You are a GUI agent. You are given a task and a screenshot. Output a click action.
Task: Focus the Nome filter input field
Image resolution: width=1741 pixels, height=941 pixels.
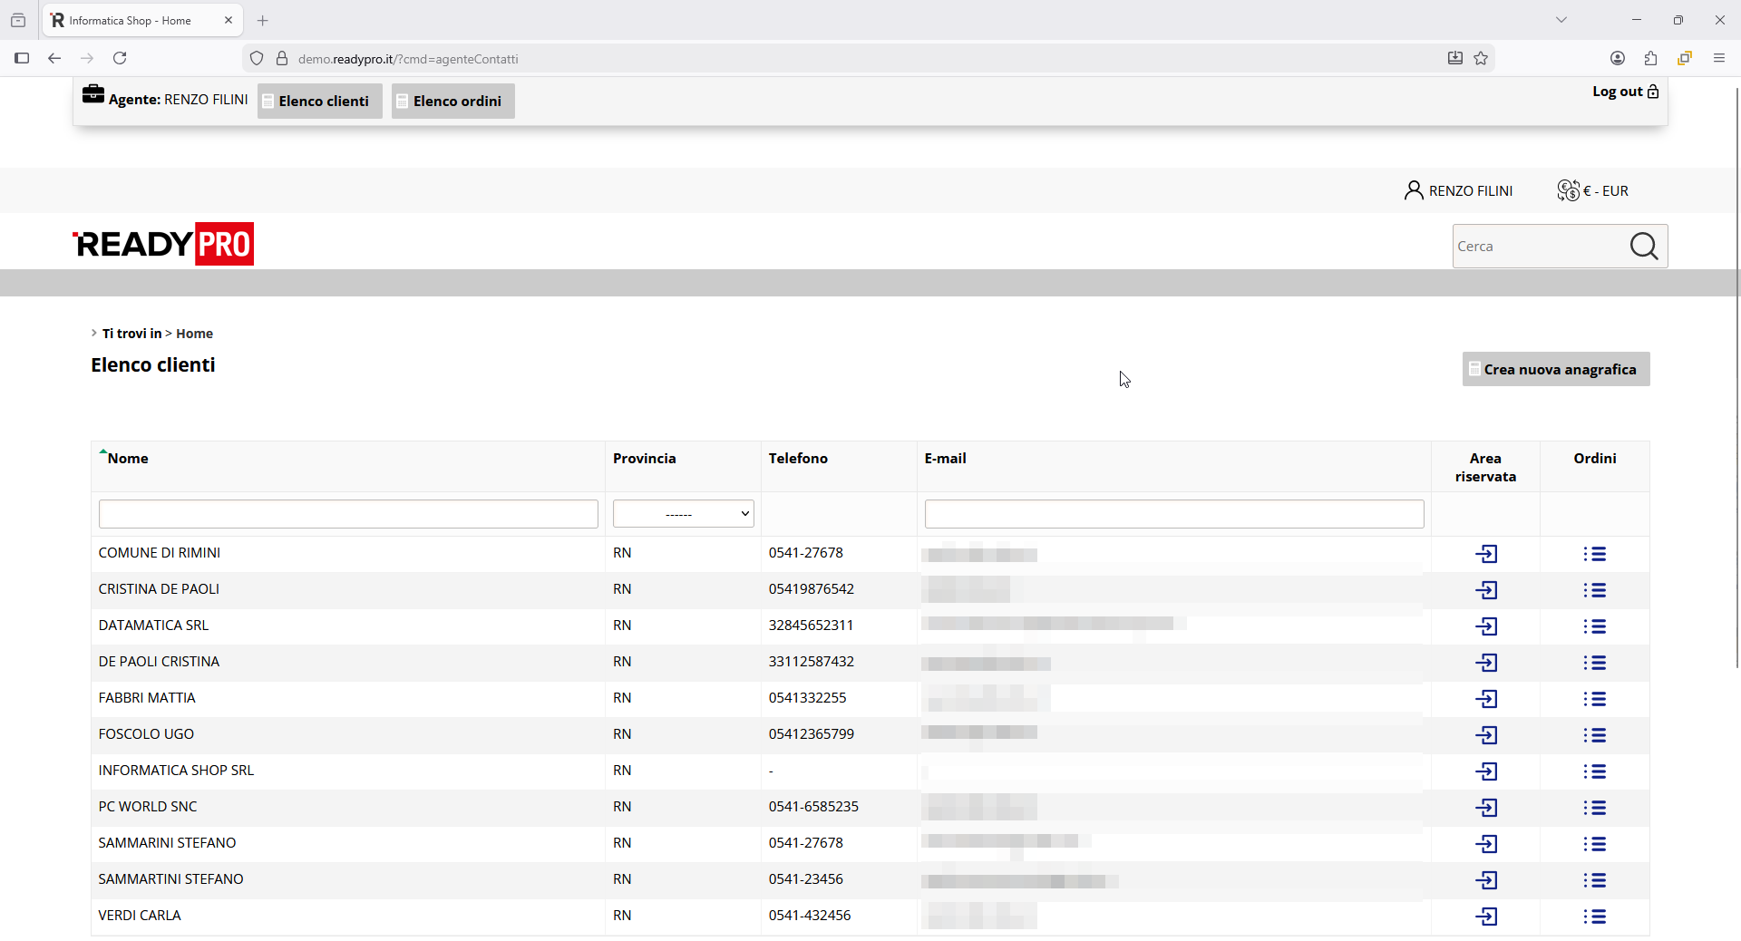(x=348, y=514)
